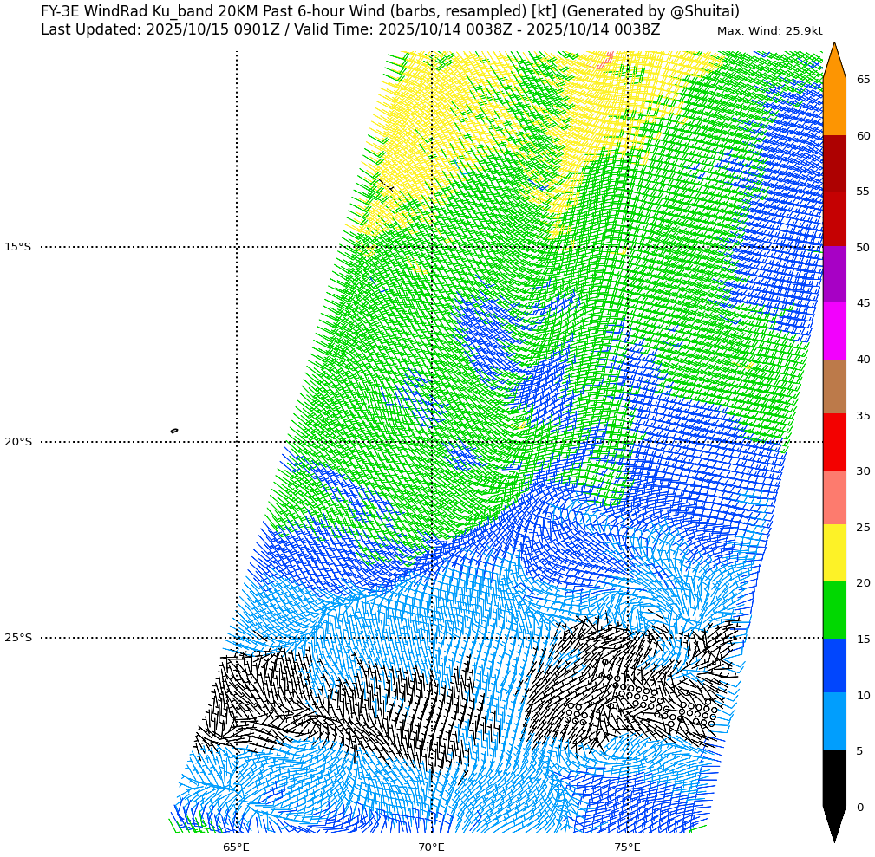Screen dimensions: 875x857
Task: Click the 25°S latitude axis label
Action: [x=17, y=638]
